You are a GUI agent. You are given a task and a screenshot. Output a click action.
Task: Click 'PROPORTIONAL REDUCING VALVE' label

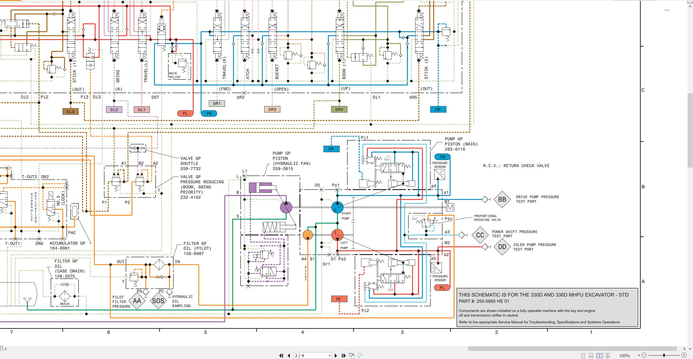click(x=488, y=218)
